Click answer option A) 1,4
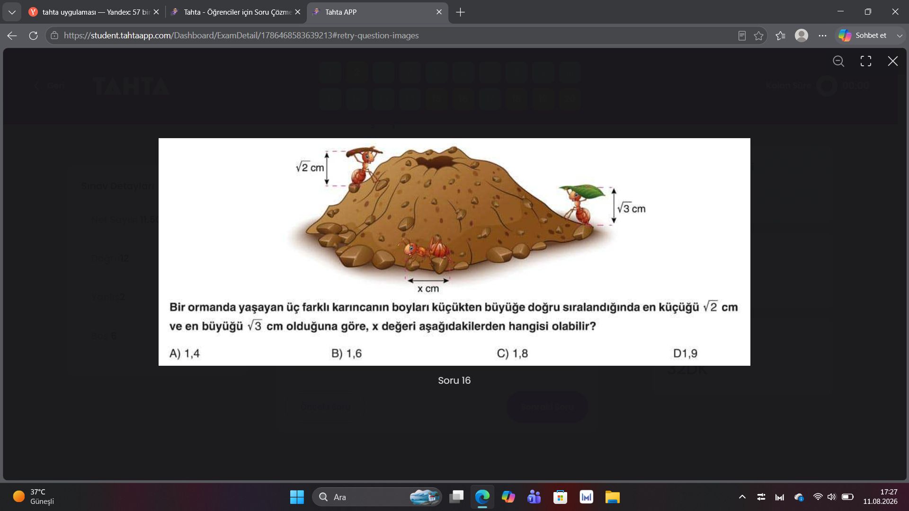Image resolution: width=909 pixels, height=511 pixels. [x=185, y=353]
